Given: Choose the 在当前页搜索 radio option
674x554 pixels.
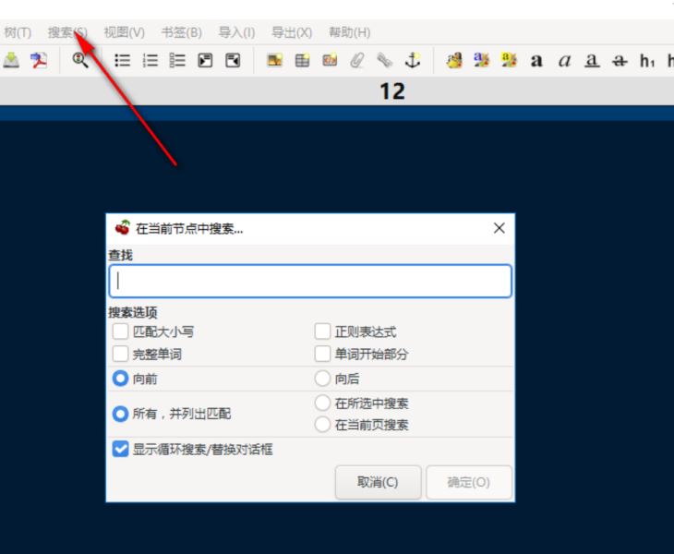Looking at the screenshot, I should click(322, 425).
